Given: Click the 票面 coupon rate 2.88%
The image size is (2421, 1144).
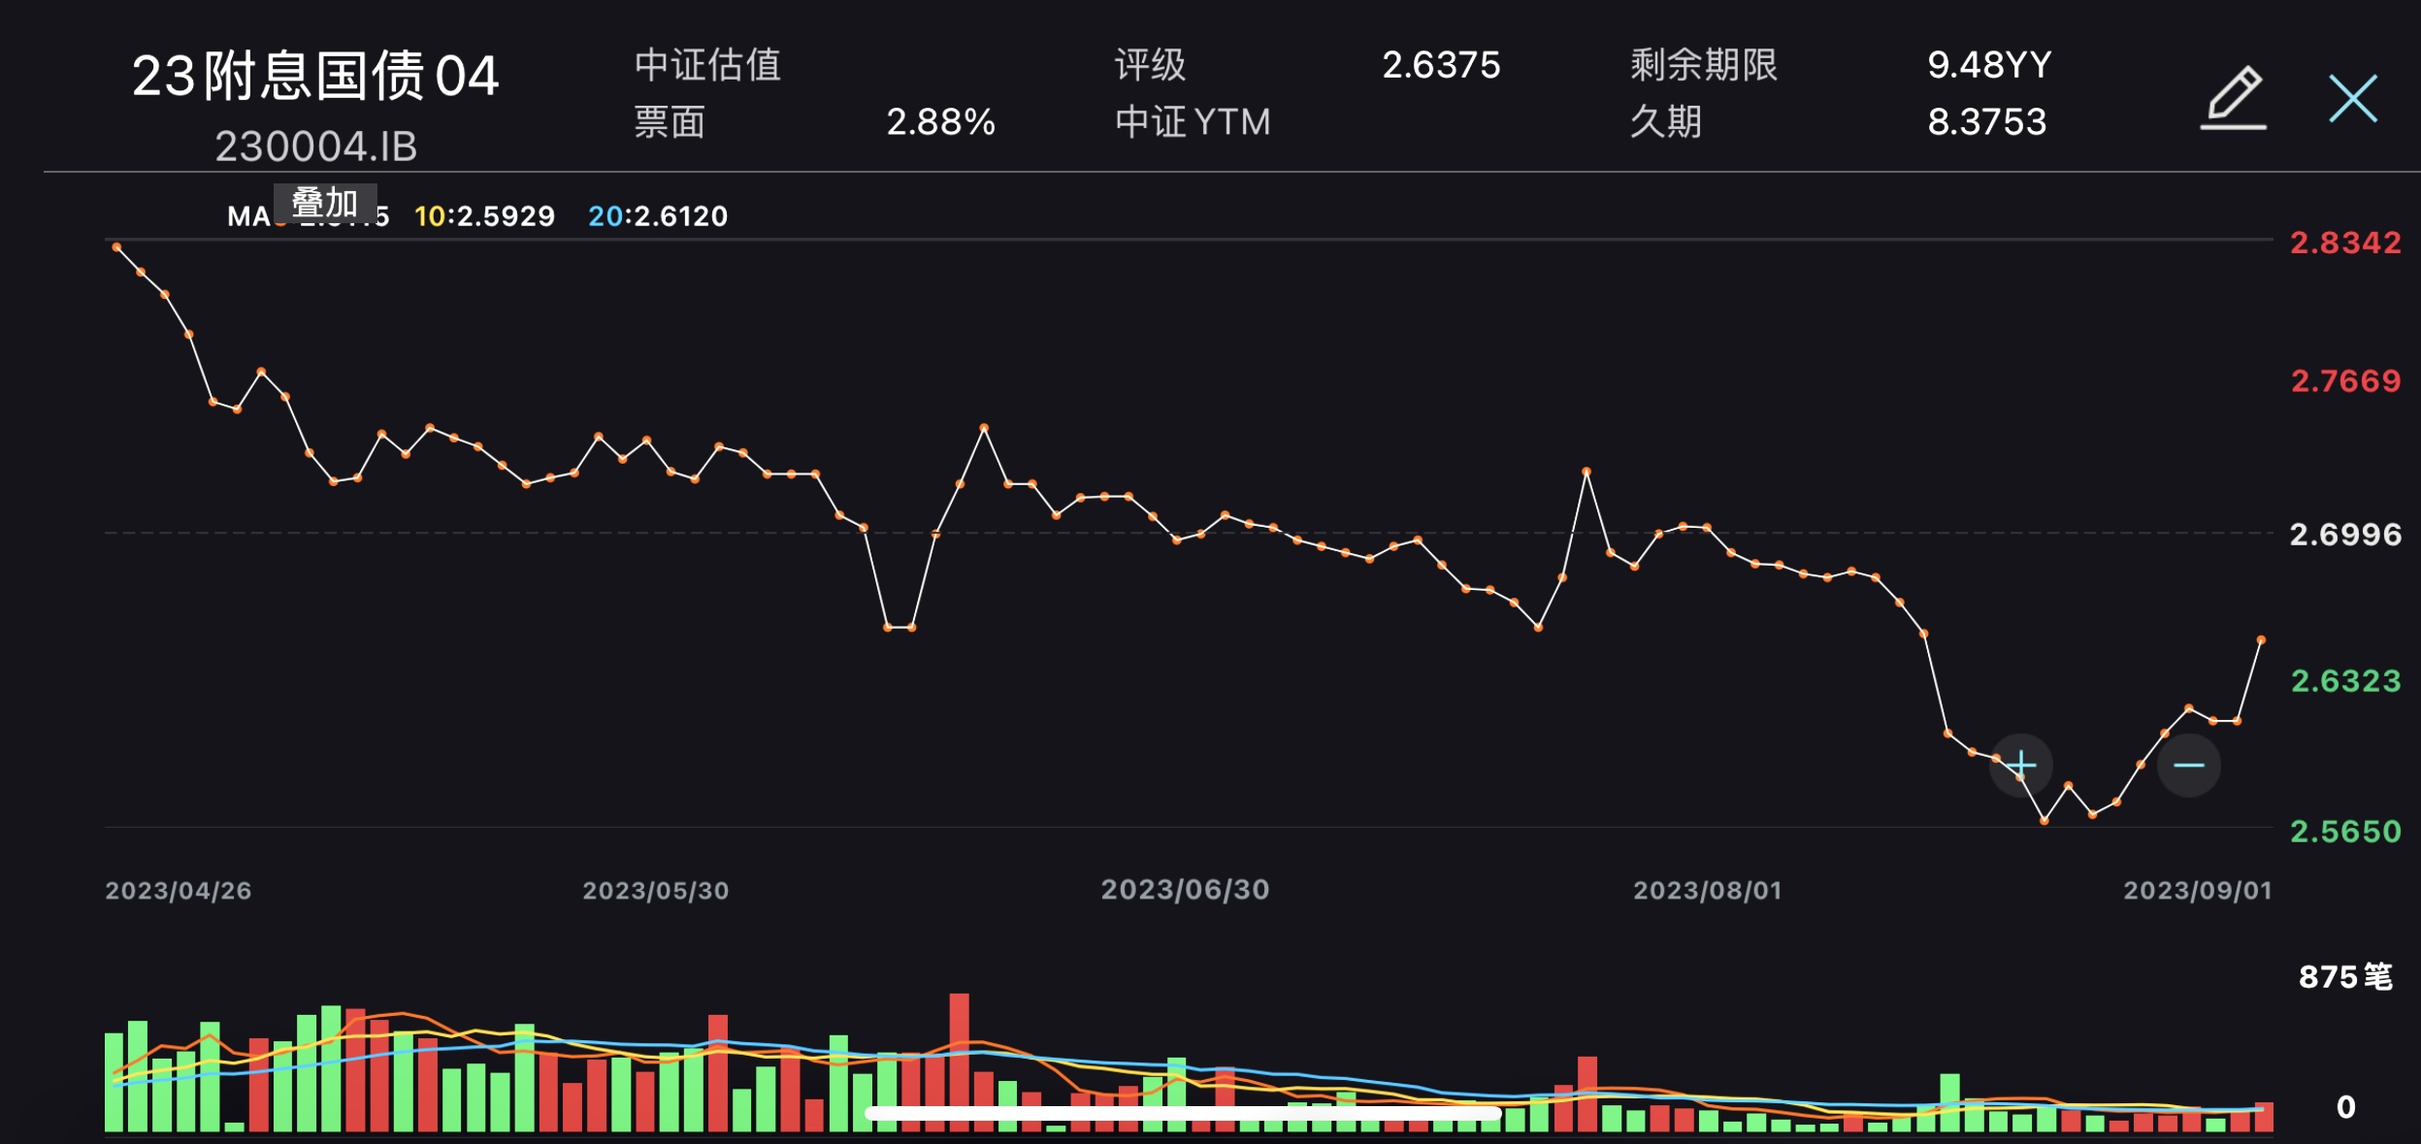Looking at the screenshot, I should (940, 122).
